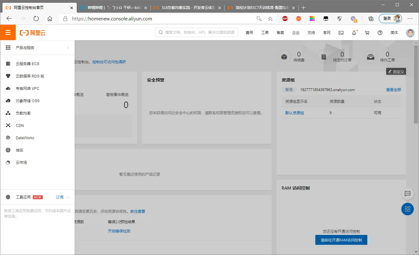Open the 工单 header menu

coord(265,32)
